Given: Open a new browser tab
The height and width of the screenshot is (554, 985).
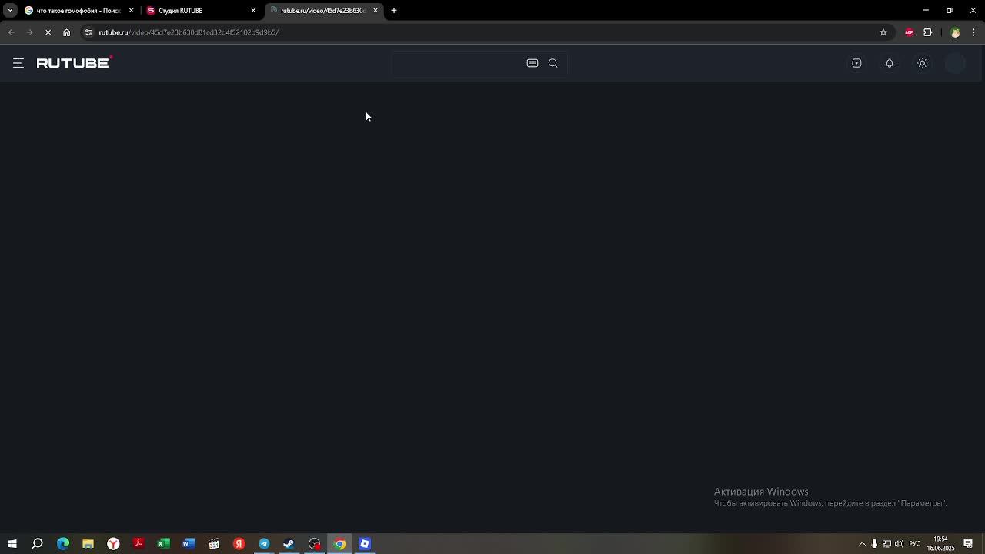Looking at the screenshot, I should (x=394, y=11).
